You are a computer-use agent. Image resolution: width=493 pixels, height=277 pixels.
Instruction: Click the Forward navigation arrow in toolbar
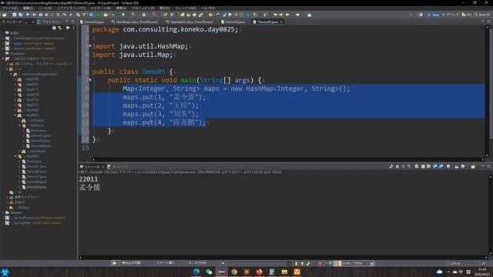(297, 15)
